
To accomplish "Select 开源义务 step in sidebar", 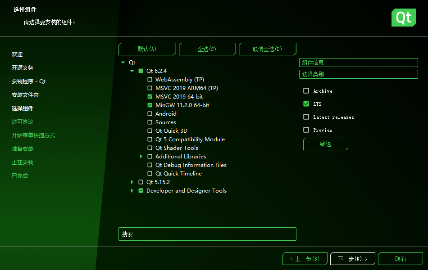I will [x=23, y=68].
